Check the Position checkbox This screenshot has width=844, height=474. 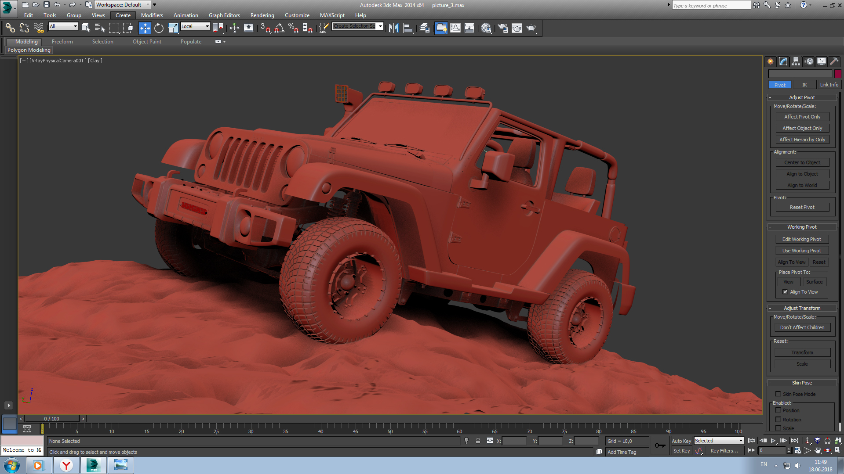pyautogui.click(x=778, y=410)
